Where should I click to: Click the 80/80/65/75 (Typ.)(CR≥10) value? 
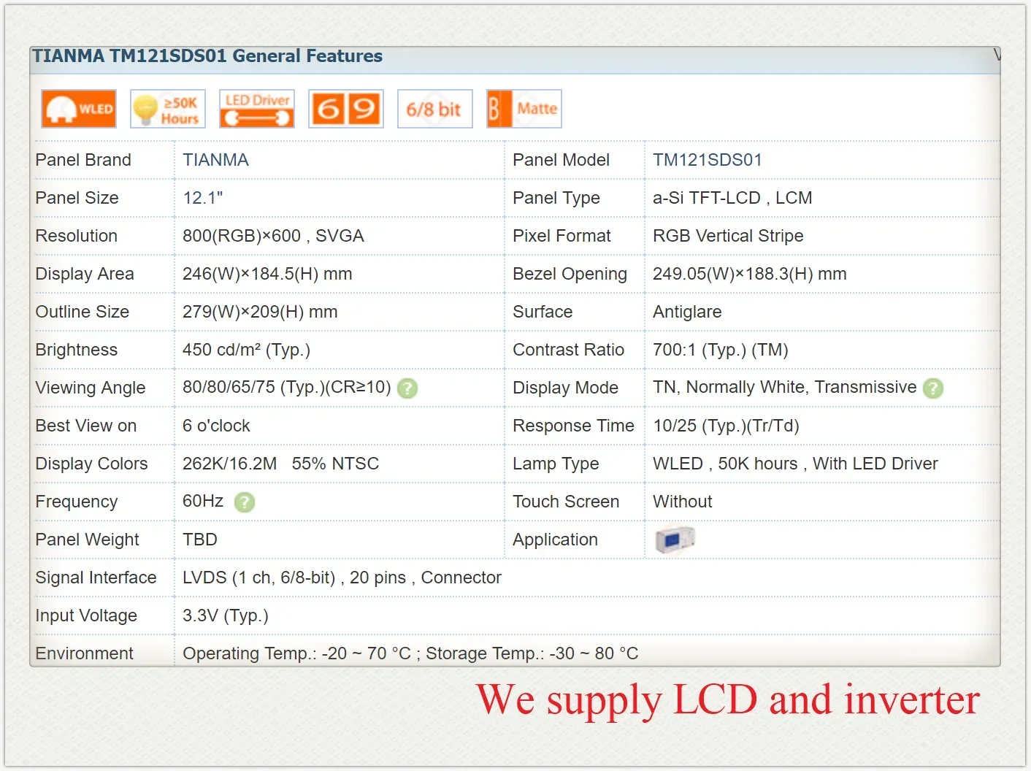tap(287, 387)
